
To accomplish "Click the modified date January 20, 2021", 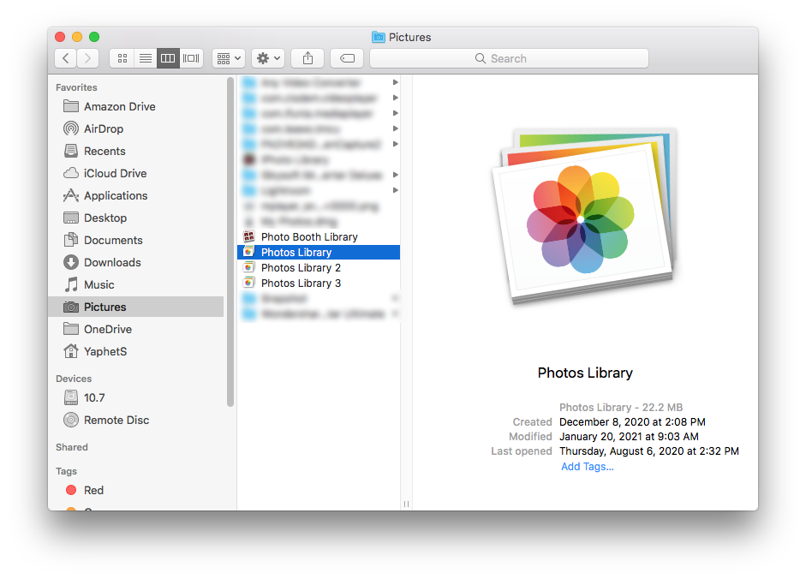I will (x=629, y=436).
